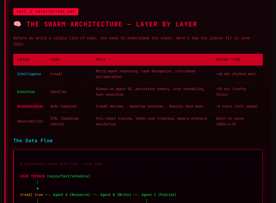
Task: Click the Execution layer cell
Action: [x=26, y=92]
